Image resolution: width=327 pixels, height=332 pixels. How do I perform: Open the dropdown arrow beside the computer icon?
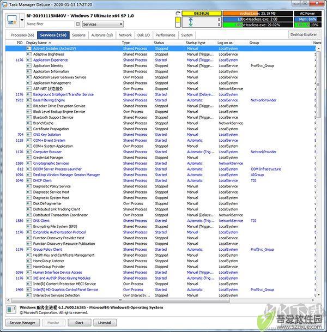click(22, 20)
